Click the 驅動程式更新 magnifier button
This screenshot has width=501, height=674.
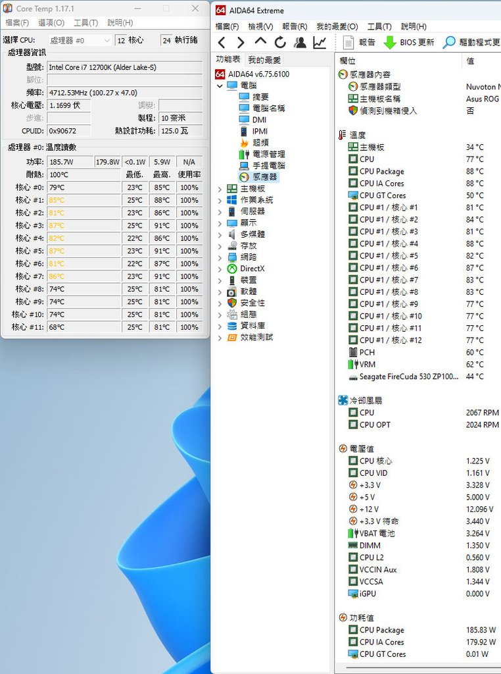coord(471,42)
